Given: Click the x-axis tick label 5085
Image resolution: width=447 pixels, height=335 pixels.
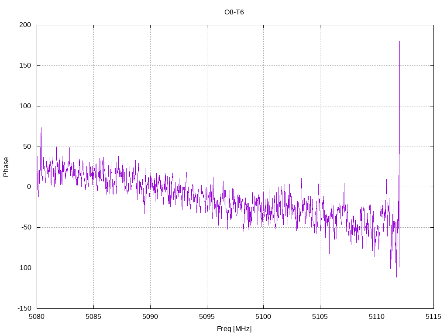Looking at the screenshot, I should [x=93, y=317].
